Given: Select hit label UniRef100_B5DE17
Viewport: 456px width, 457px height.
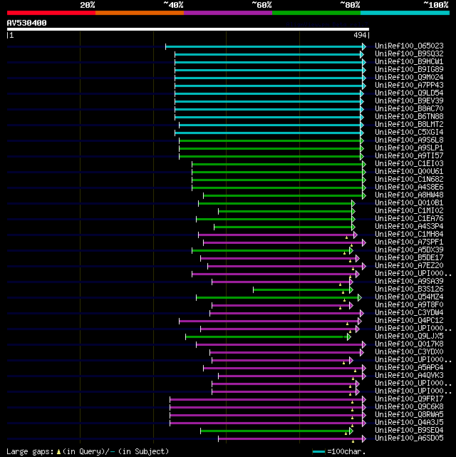Looking at the screenshot, I should (409, 258).
